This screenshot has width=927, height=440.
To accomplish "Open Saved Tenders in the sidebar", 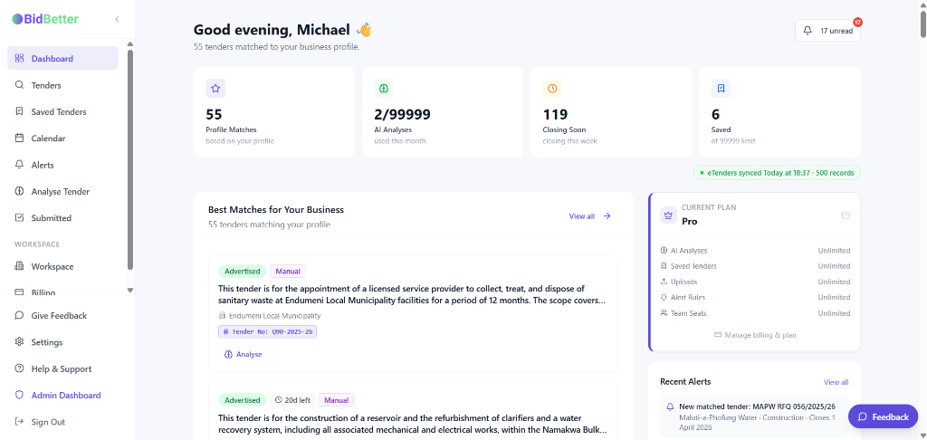I will click(62, 111).
